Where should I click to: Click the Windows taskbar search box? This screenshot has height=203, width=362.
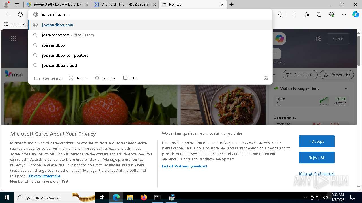pyautogui.click(x=54, y=197)
